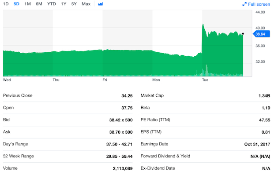Click the Volume label

(10, 168)
